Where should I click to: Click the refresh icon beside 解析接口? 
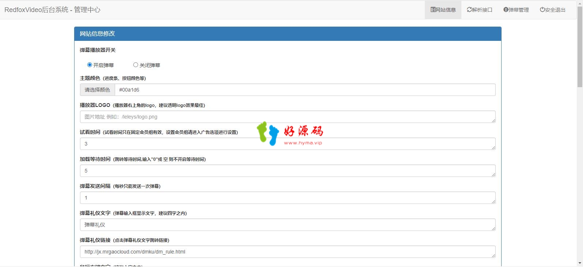[x=469, y=10]
